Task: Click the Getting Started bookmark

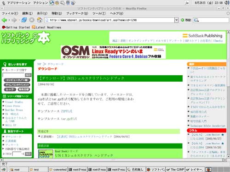Action: pyautogui.click(x=16, y=28)
